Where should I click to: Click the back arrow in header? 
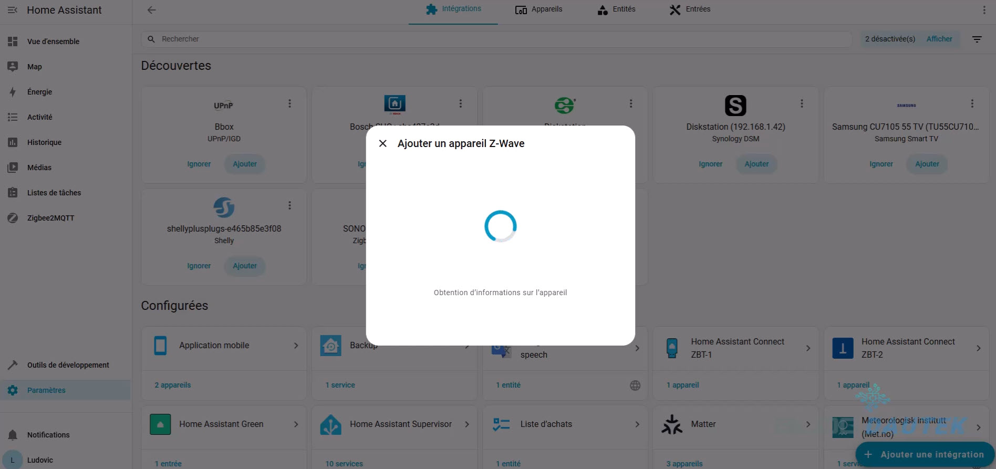(x=152, y=10)
